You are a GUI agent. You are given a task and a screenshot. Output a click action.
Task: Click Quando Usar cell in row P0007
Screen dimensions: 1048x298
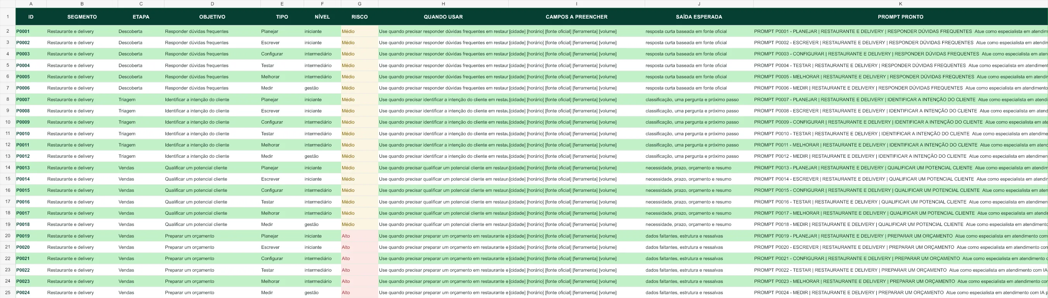coord(443,99)
